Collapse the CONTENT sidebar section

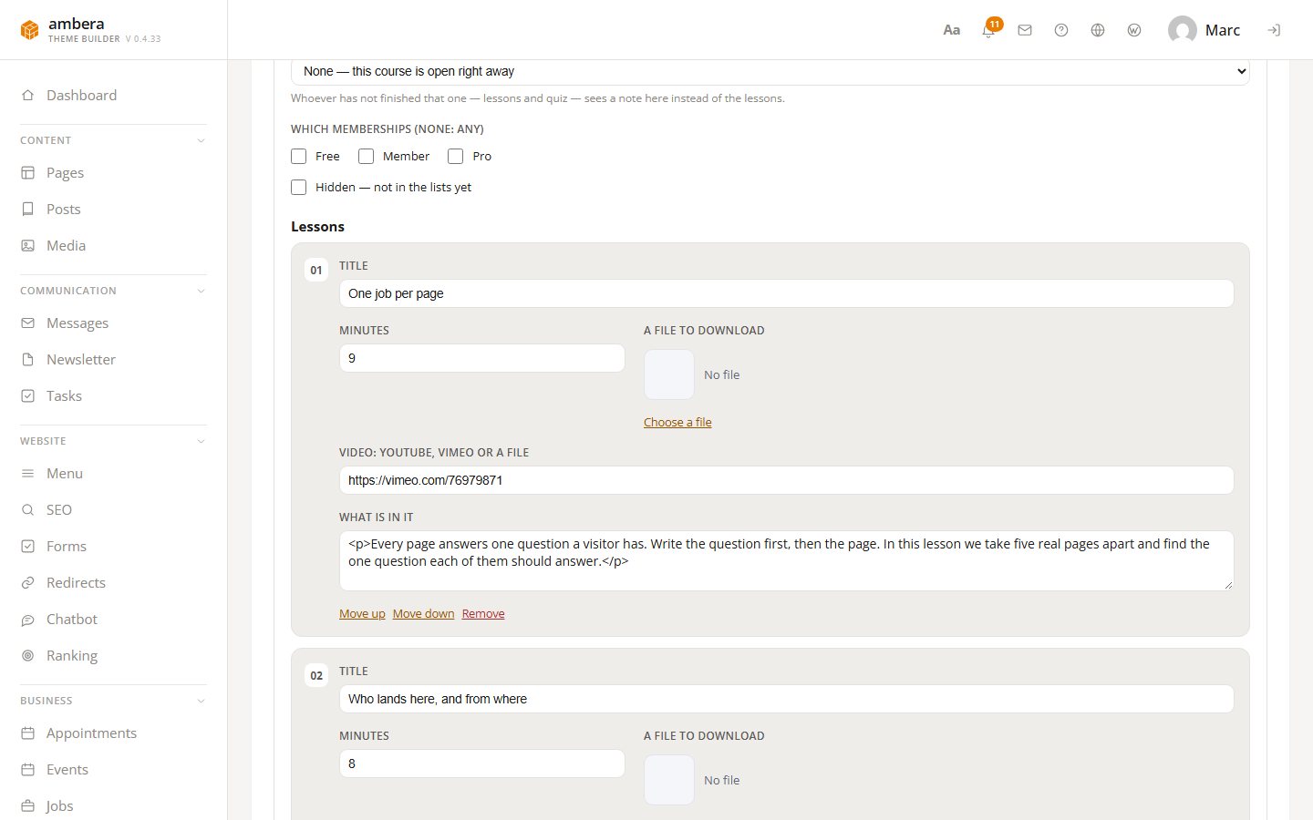[201, 140]
